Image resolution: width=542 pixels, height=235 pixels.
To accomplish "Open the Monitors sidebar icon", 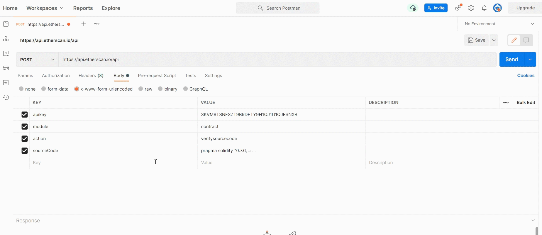I will tap(6, 83).
